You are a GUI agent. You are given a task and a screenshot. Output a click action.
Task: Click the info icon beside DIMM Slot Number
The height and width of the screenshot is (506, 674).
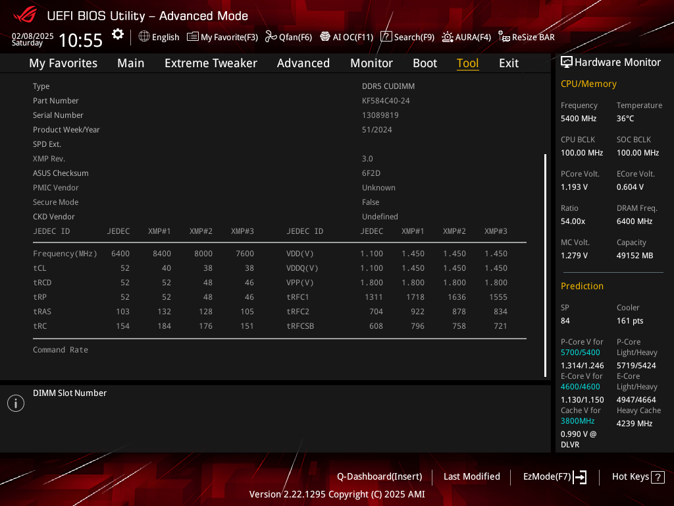coord(16,403)
